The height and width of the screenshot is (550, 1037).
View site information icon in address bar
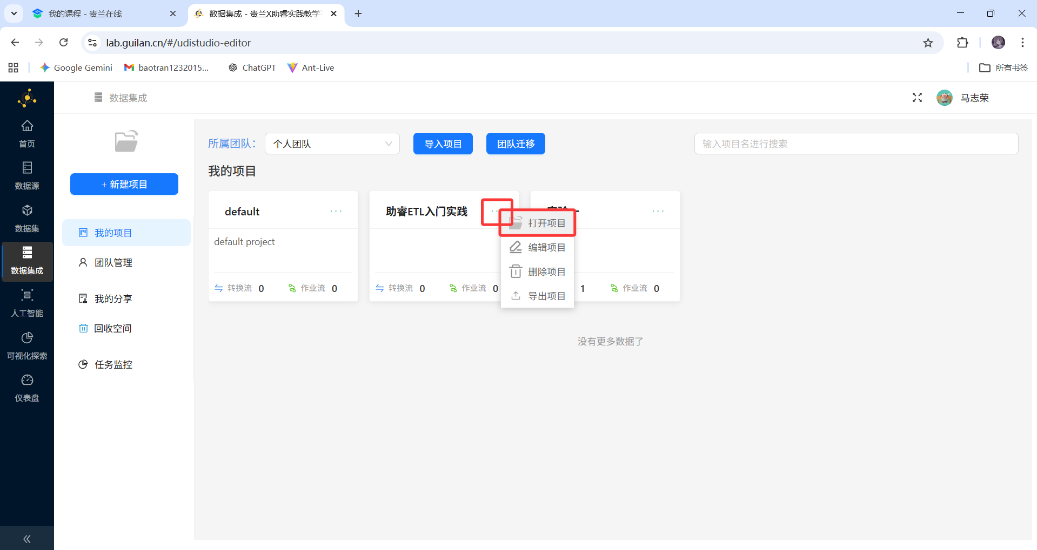click(92, 43)
